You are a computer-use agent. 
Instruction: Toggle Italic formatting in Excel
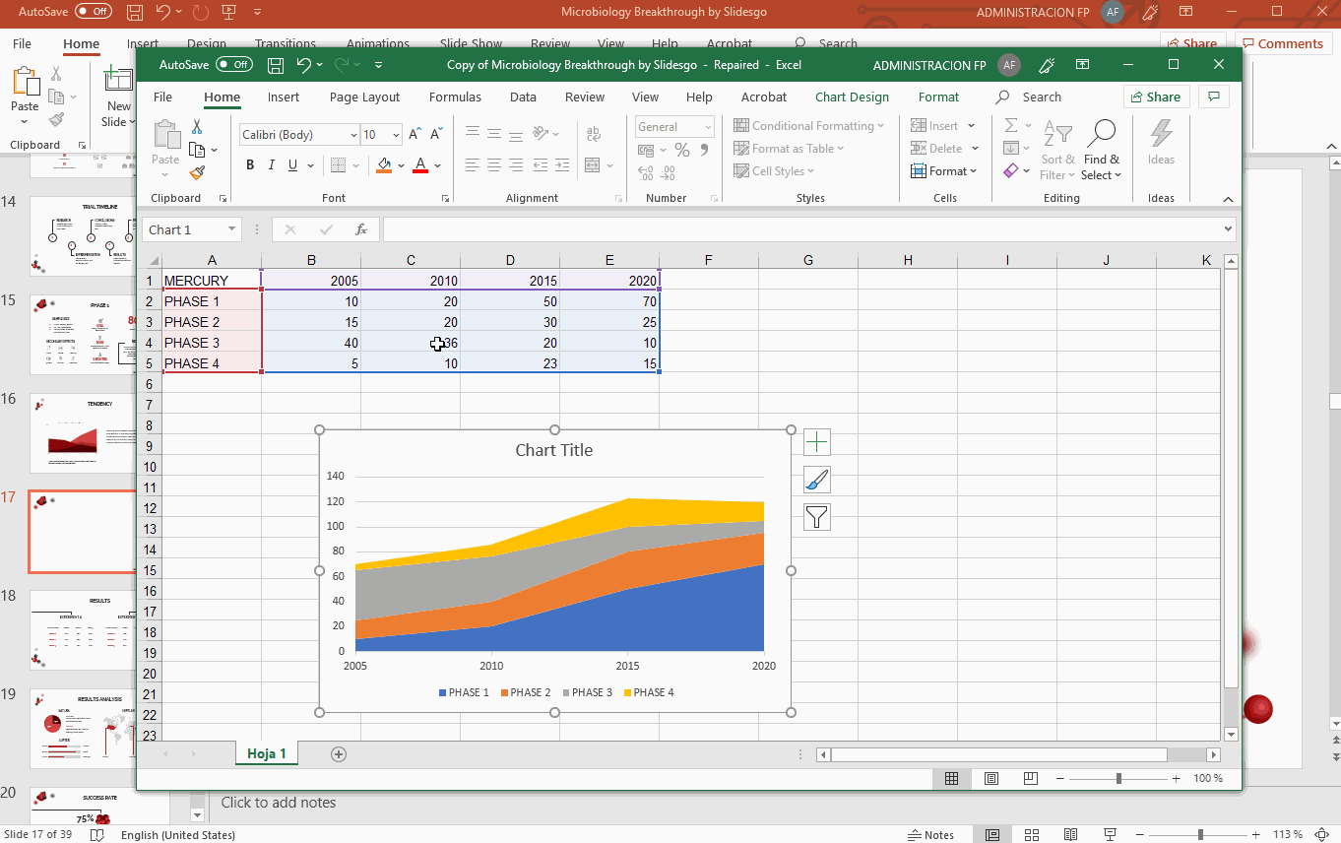pos(272,165)
